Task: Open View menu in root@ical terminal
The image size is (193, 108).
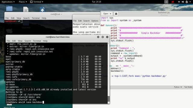Action: pos(19,18)
